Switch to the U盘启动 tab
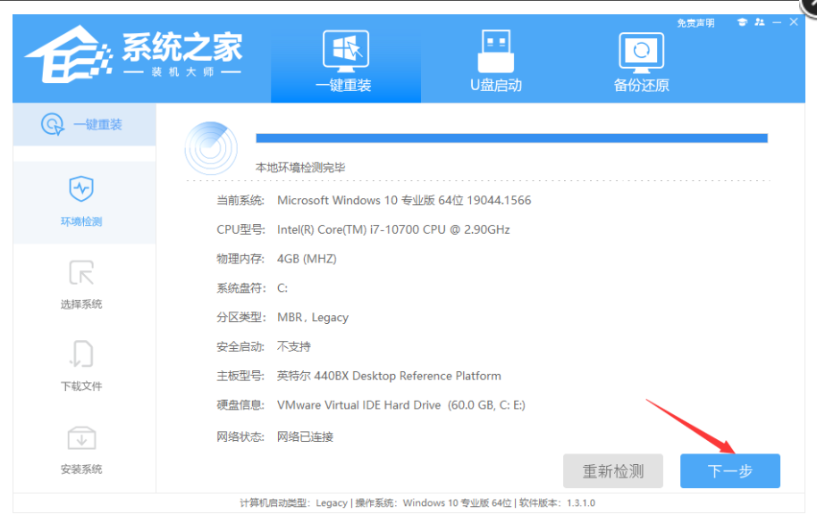The width and height of the screenshot is (817, 523). pos(495,62)
